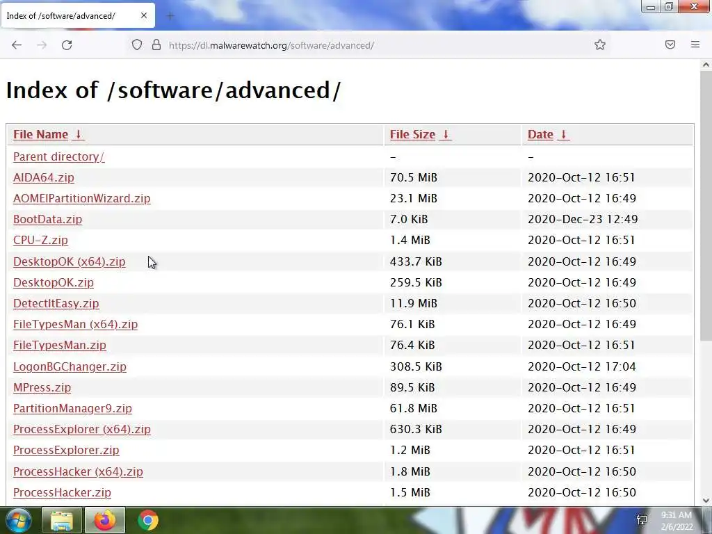The height and width of the screenshot is (534, 712).
Task: Click the sort arrow next to Date
Action: (563, 134)
